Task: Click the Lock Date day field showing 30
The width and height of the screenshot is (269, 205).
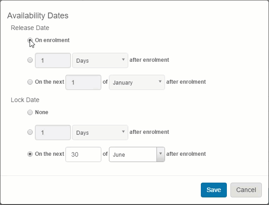Action: pos(83,154)
